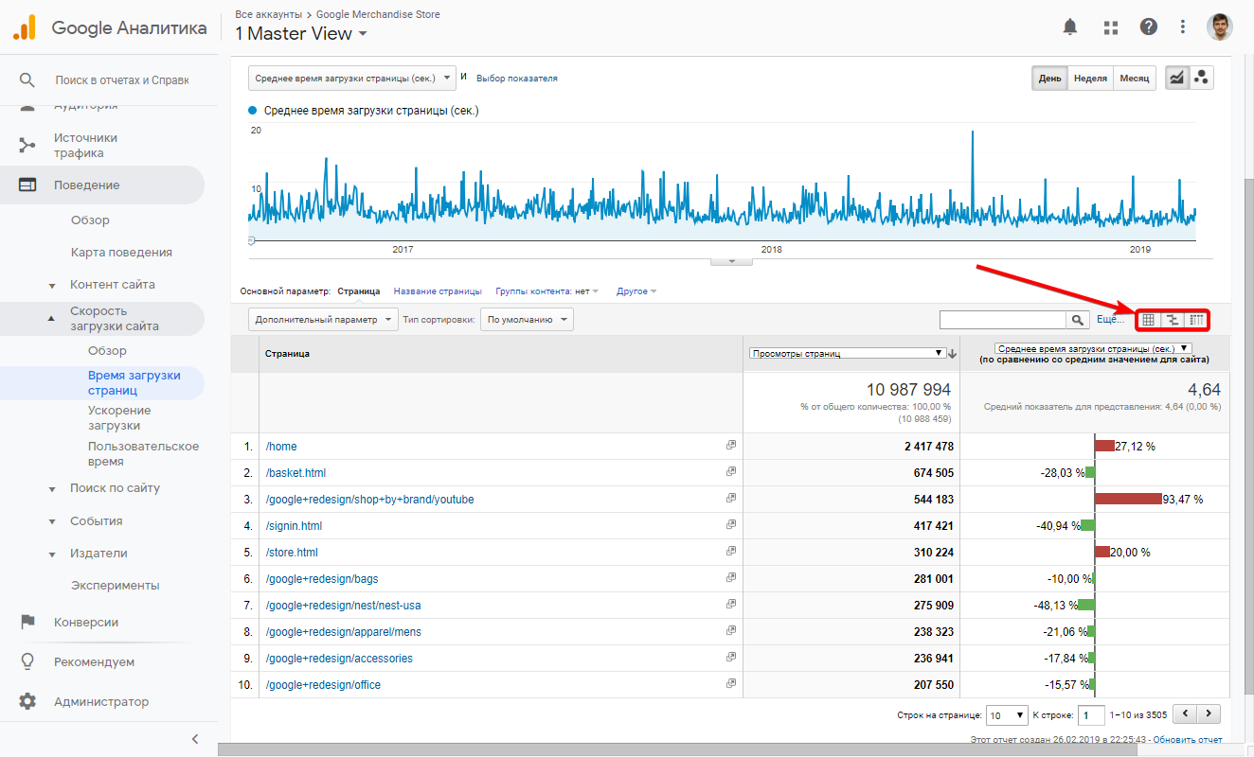Viewport: 1254px width, 757px height.
Task: Select Ускорение загрузки in sidebar
Action: (119, 417)
